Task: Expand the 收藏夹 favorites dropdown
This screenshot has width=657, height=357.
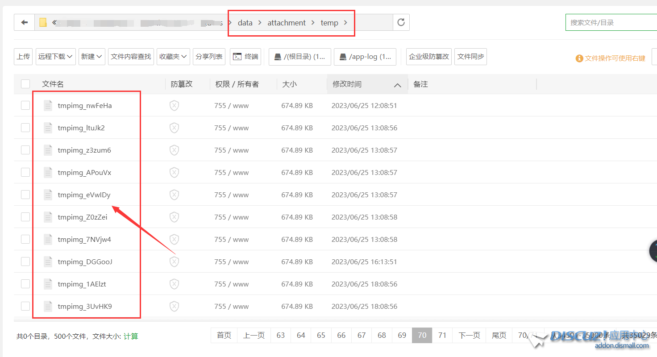Action: point(173,57)
